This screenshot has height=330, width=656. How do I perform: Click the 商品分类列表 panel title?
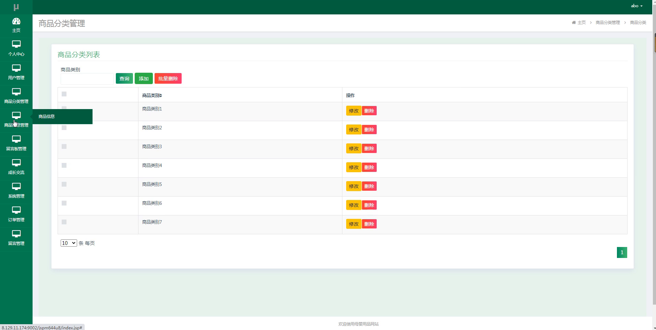pos(79,55)
